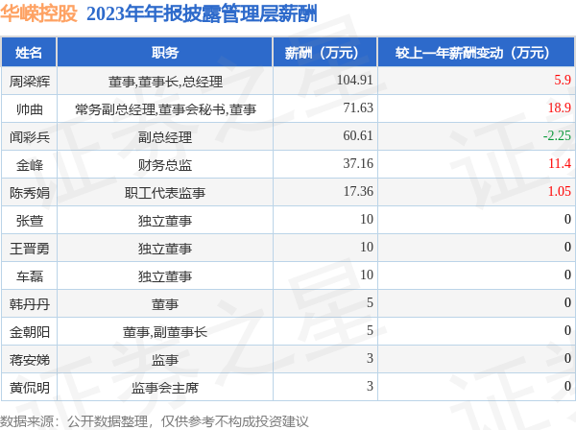Click salary 10 in 车磊's row
The width and height of the screenshot is (576, 430).
pos(367,275)
